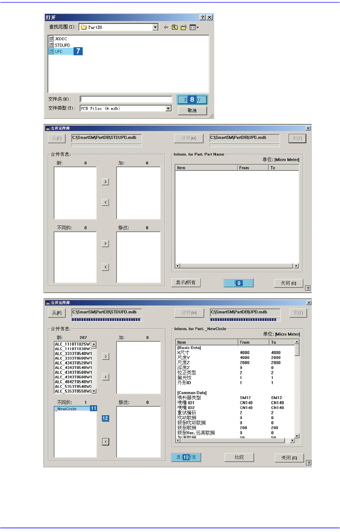This screenshot has height=532, width=340.
Task: Click the 从(F) button in bottom dialog
Action: (x=57, y=313)
